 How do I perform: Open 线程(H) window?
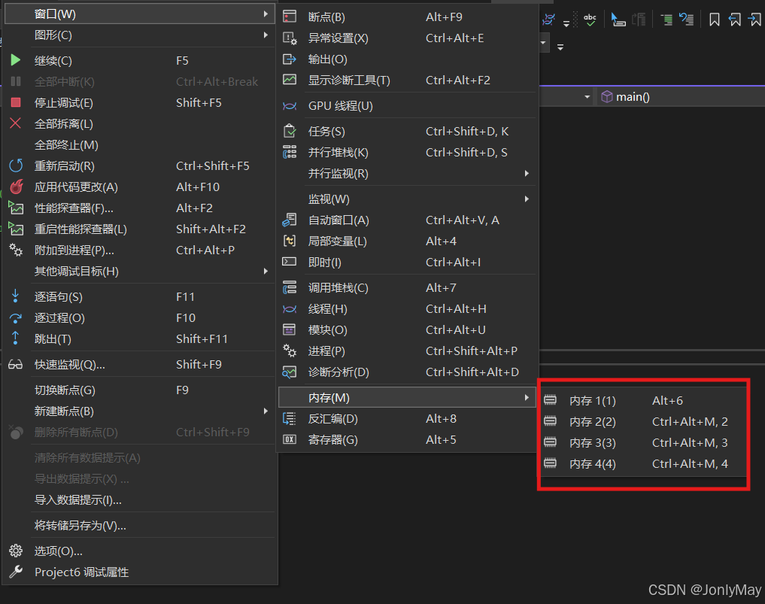[x=408, y=309]
